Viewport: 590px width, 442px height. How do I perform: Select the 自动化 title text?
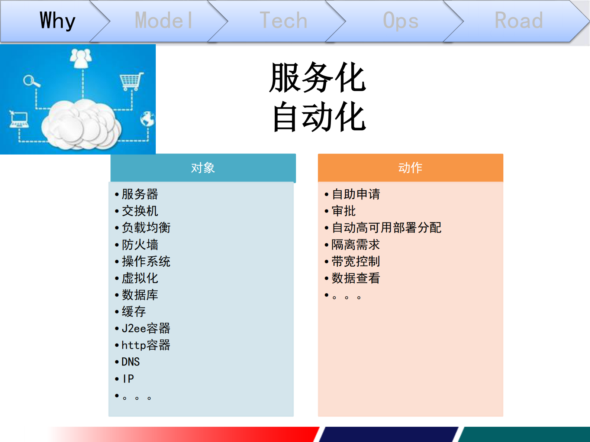pos(319,117)
